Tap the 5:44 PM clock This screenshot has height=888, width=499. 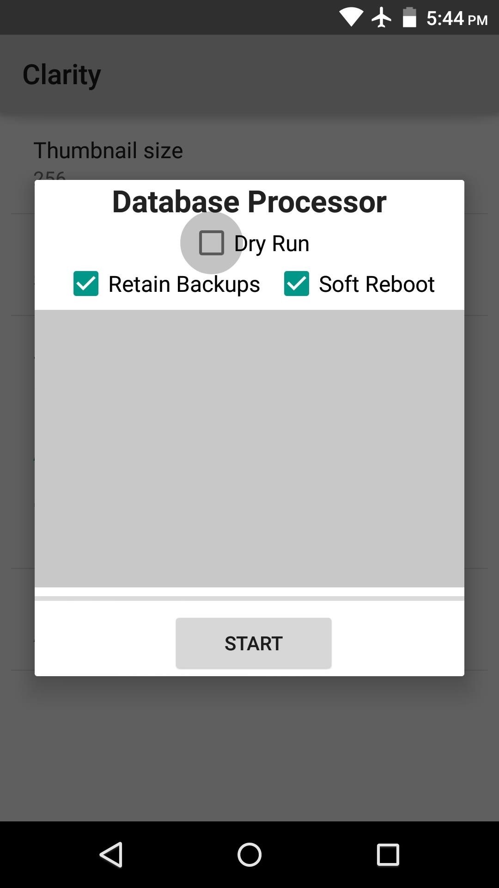(x=456, y=18)
